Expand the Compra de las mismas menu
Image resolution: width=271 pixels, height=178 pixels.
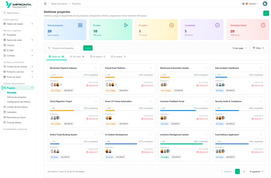click(18, 67)
